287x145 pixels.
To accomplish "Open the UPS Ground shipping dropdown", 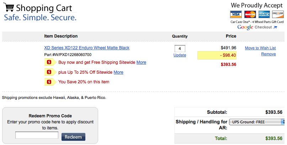I will click(x=257, y=122).
